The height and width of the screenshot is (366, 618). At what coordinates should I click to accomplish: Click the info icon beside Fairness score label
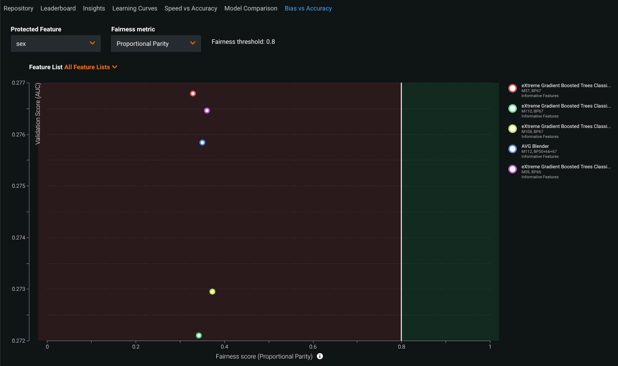coord(320,357)
